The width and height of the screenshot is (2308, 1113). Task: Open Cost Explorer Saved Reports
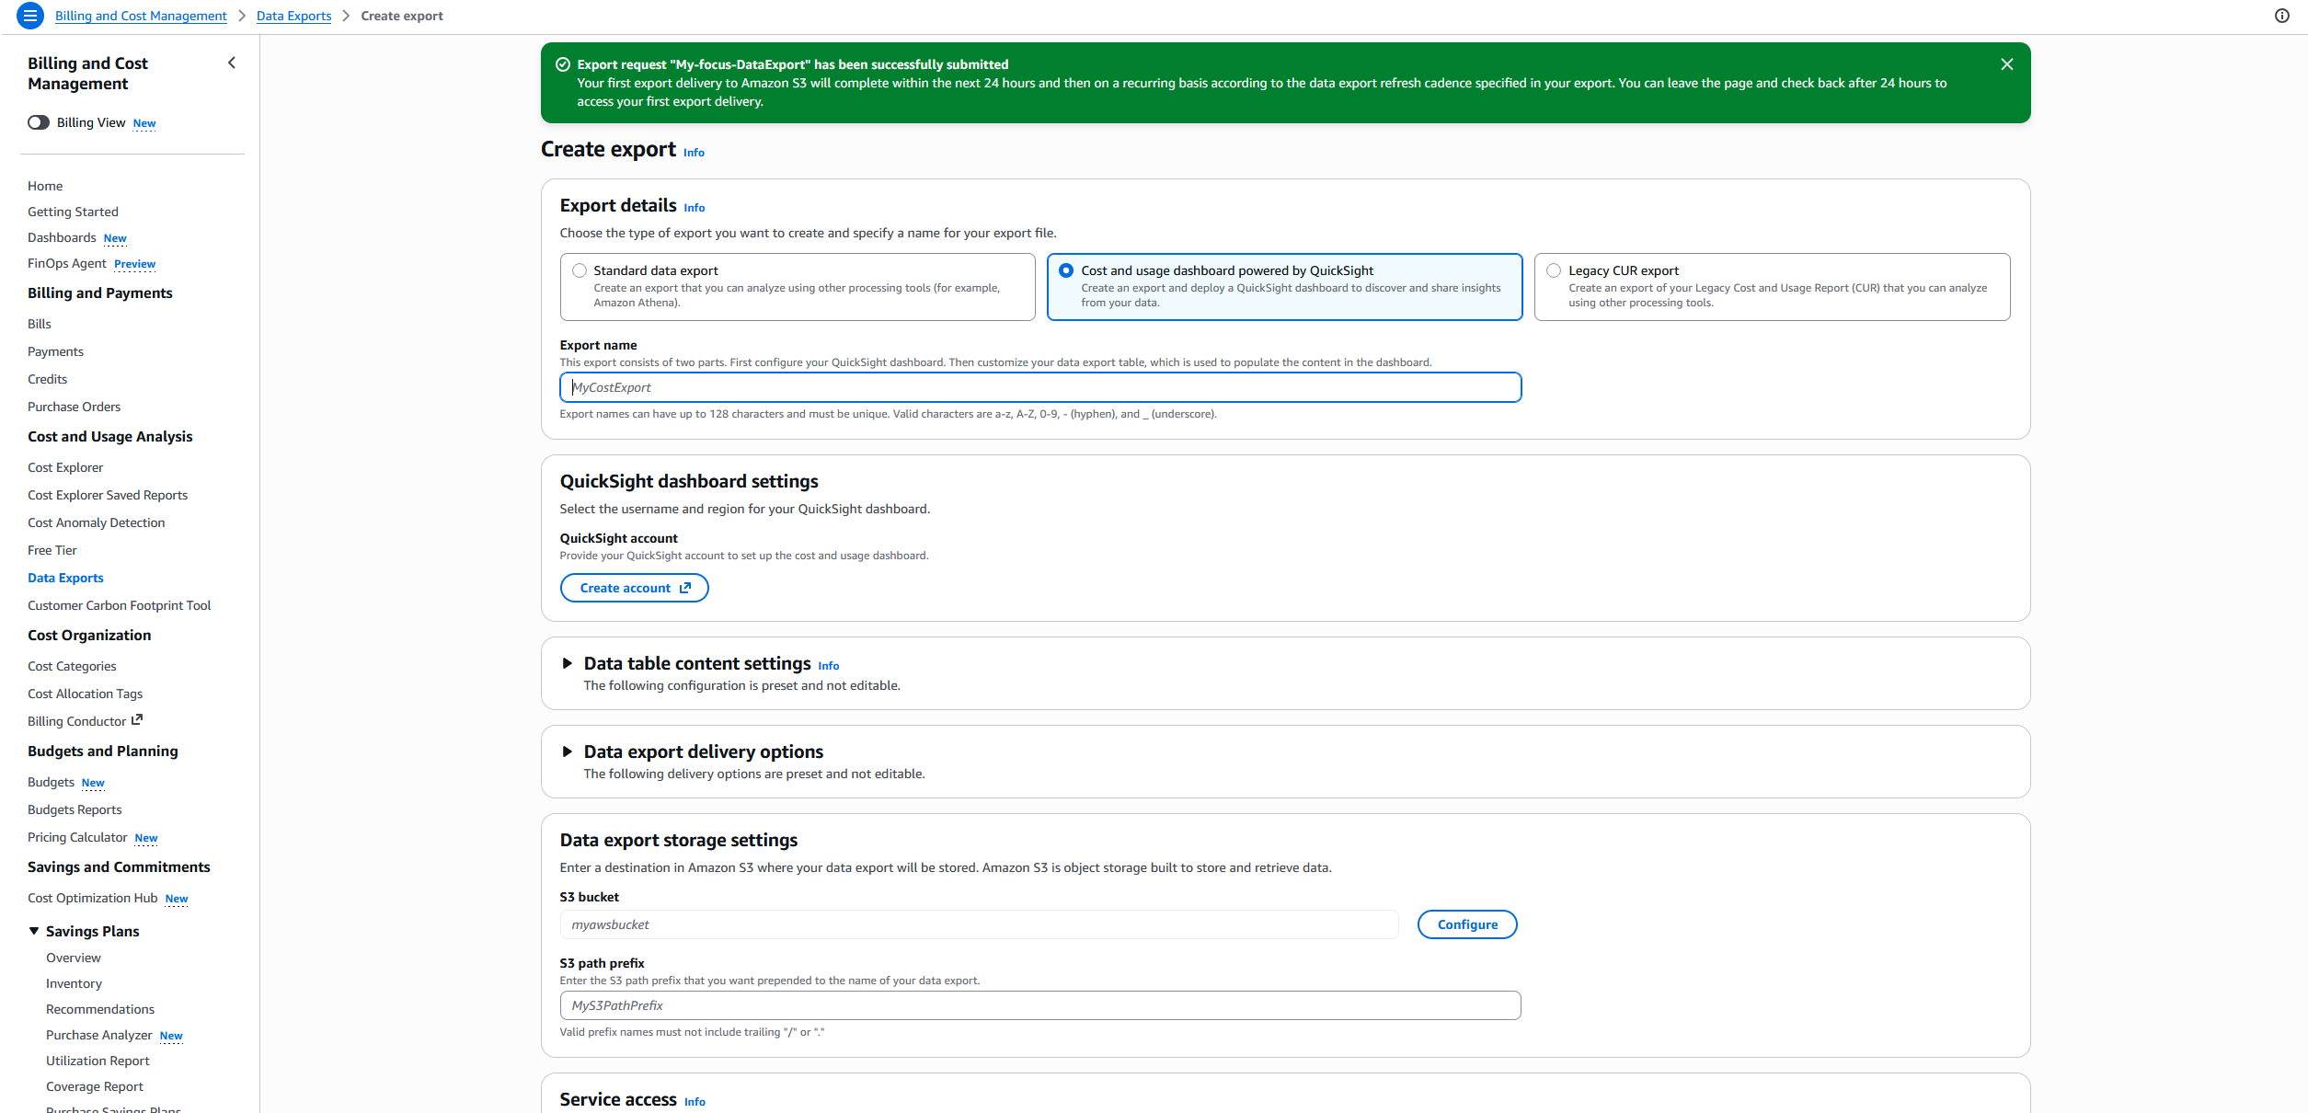click(x=108, y=495)
